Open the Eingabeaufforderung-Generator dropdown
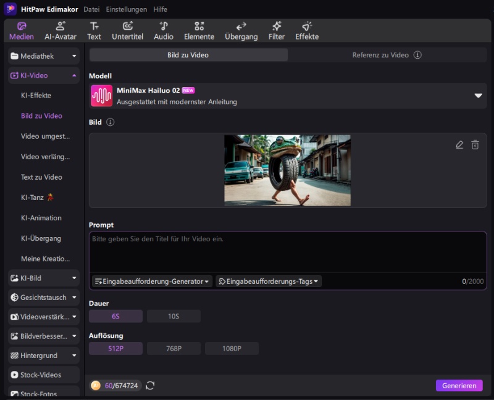The width and height of the screenshot is (494, 400). (152, 281)
